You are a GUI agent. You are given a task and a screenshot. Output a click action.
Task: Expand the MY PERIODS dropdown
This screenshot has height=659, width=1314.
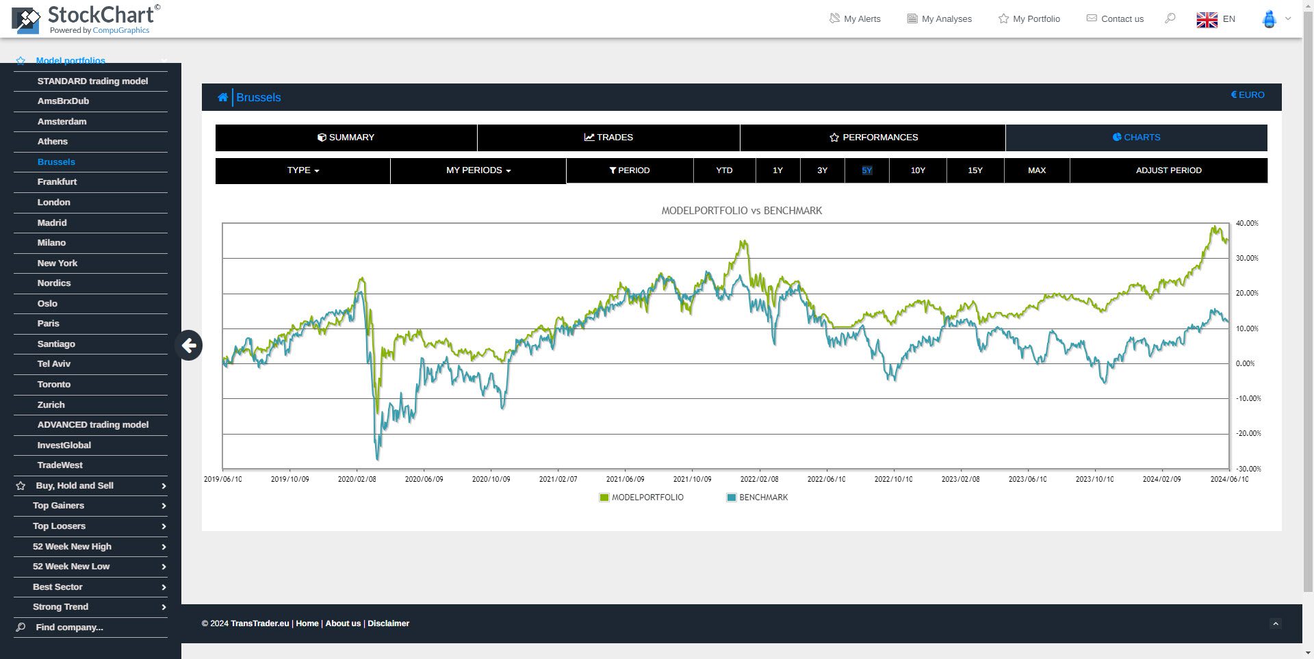pyautogui.click(x=478, y=170)
